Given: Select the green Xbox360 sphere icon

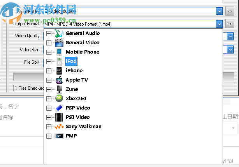Looking at the screenshot, I should pos(59,98).
